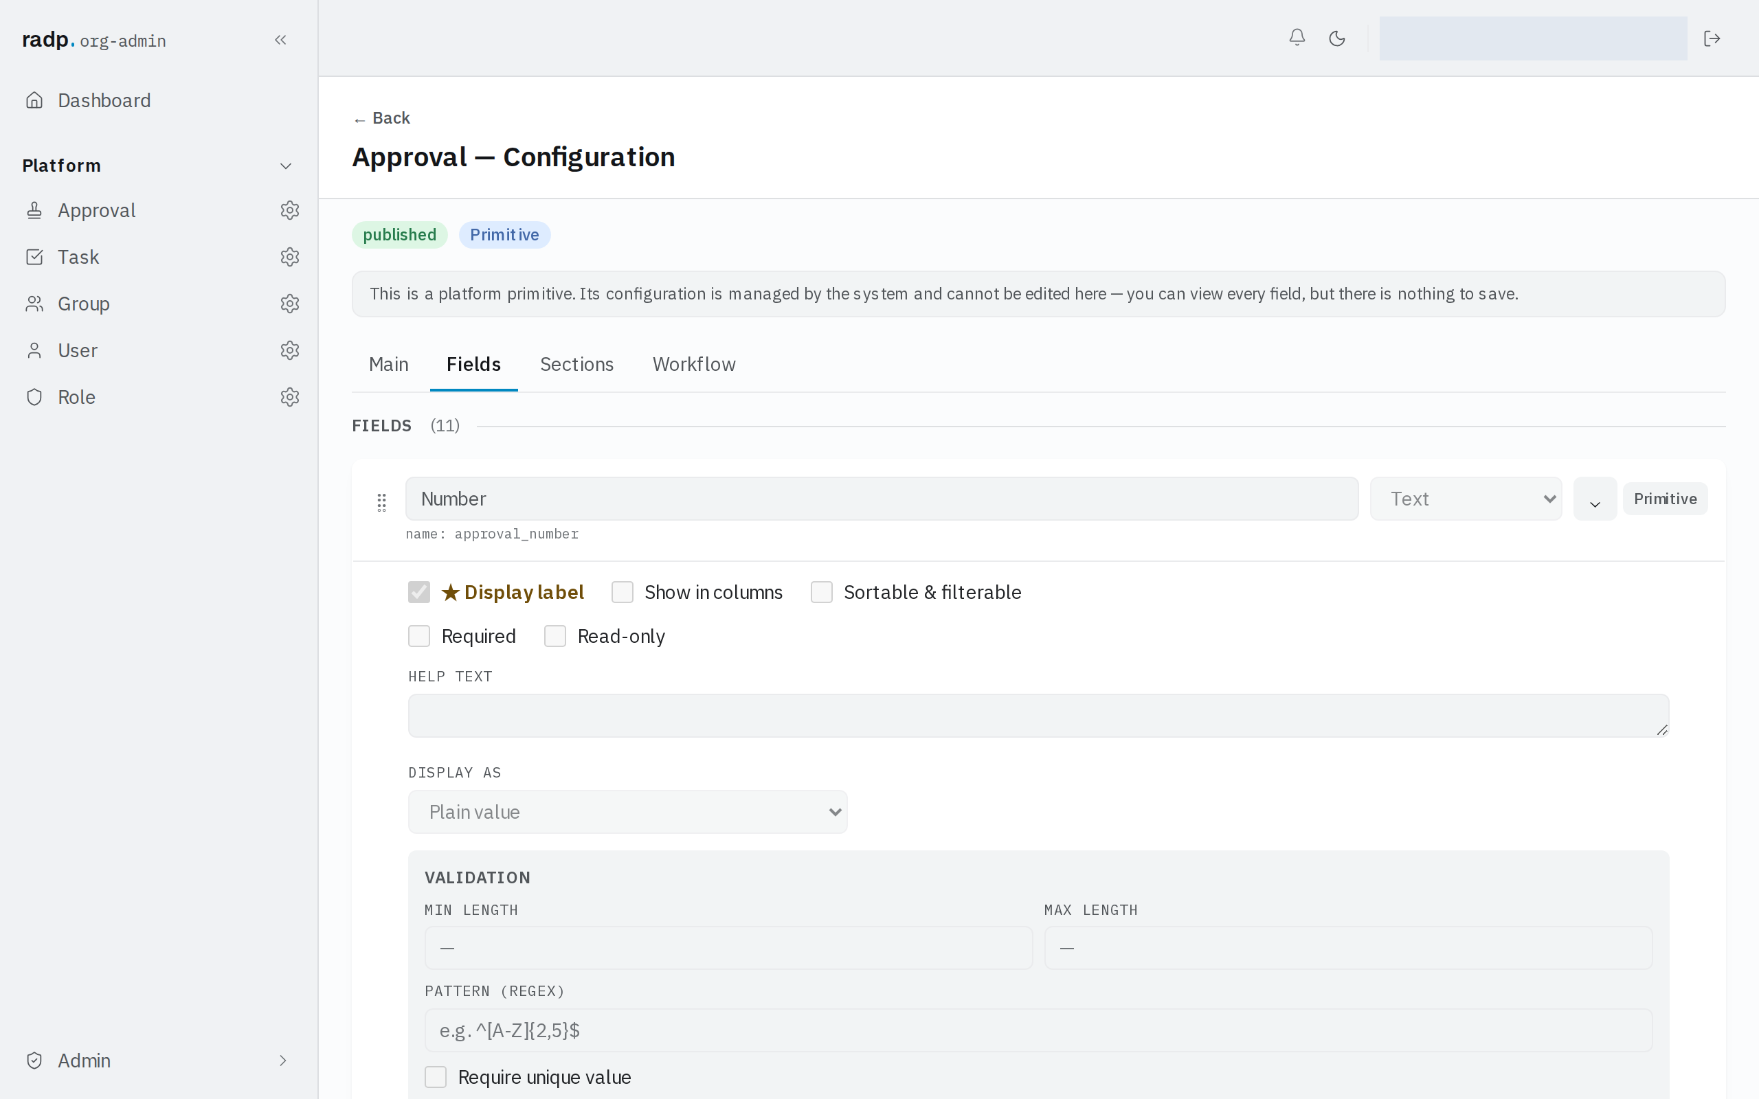The width and height of the screenshot is (1759, 1099).
Task: Open Role settings gear
Action: [289, 397]
